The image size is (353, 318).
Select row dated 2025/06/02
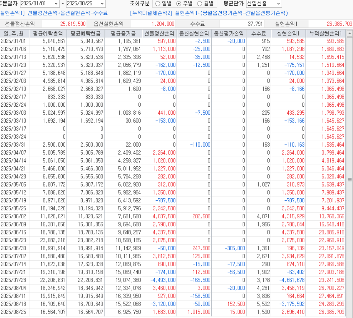click(x=173, y=216)
